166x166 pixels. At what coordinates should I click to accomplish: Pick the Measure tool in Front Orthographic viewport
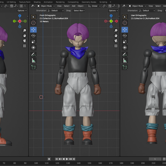[x=33, y=60]
